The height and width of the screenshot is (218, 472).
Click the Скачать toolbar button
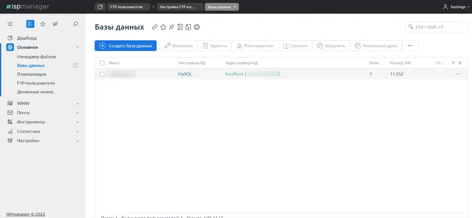point(296,46)
